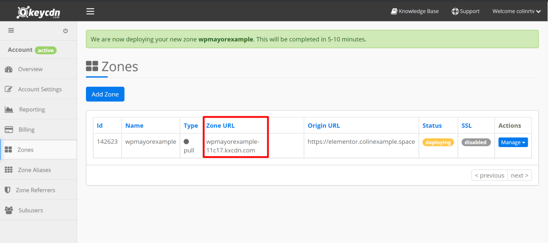Click the Account Settings edit icon
This screenshot has height=243, width=548.
pyautogui.click(x=8, y=89)
